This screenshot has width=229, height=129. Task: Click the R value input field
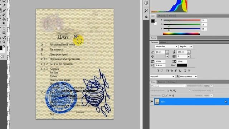click(x=204, y=20)
